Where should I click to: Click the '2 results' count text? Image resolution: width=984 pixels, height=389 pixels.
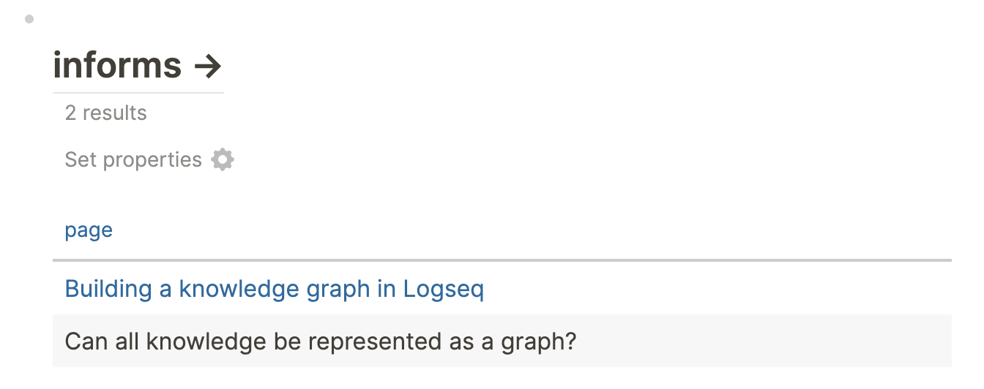pos(105,113)
